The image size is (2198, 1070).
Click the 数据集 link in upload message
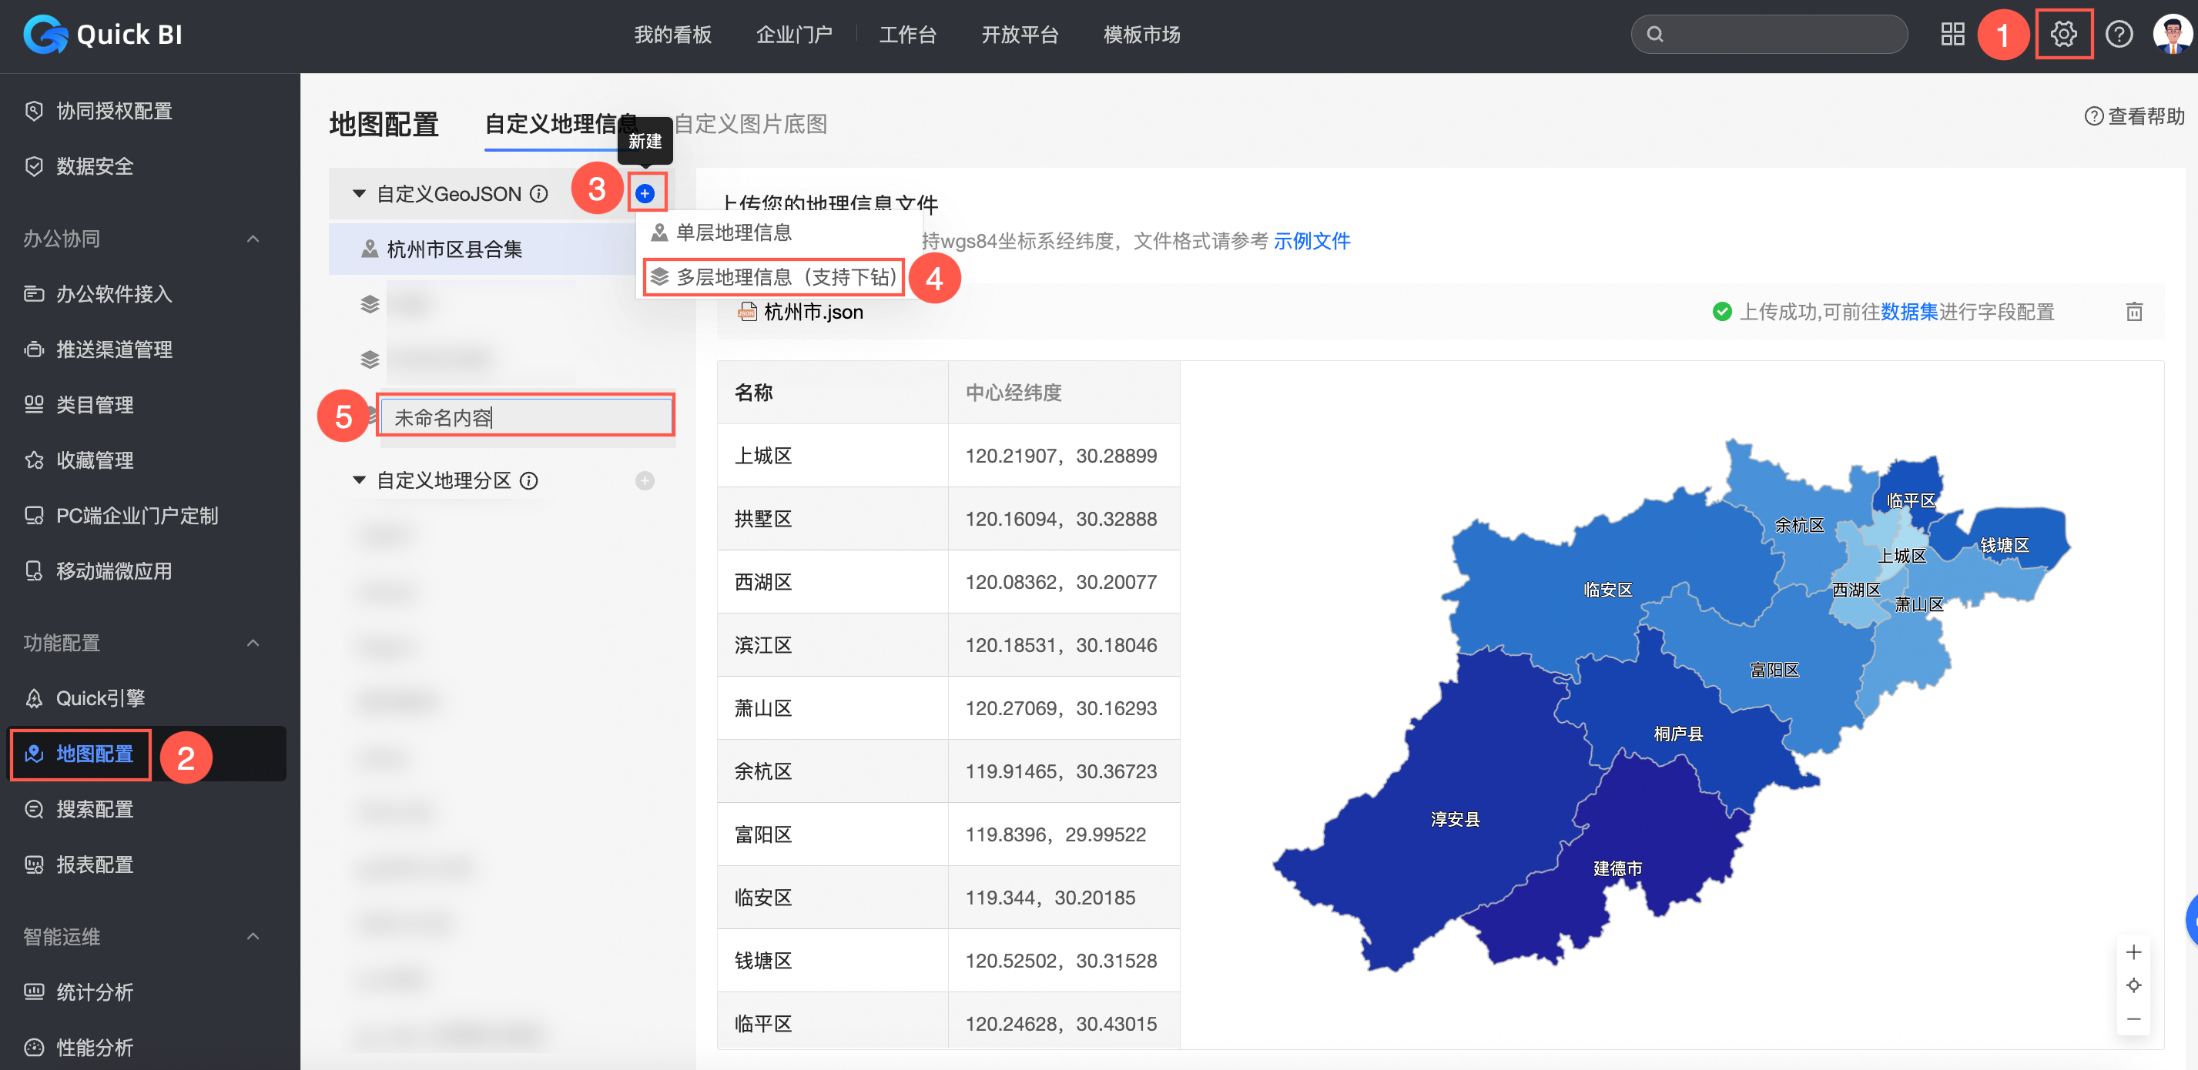[1908, 312]
